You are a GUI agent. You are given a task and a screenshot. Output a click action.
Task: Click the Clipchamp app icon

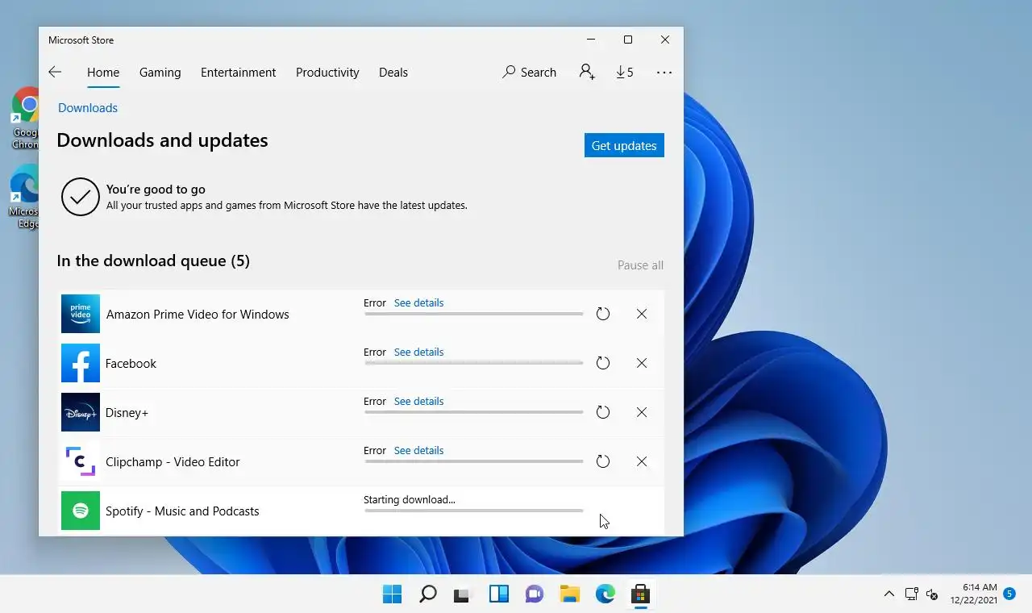pos(81,461)
